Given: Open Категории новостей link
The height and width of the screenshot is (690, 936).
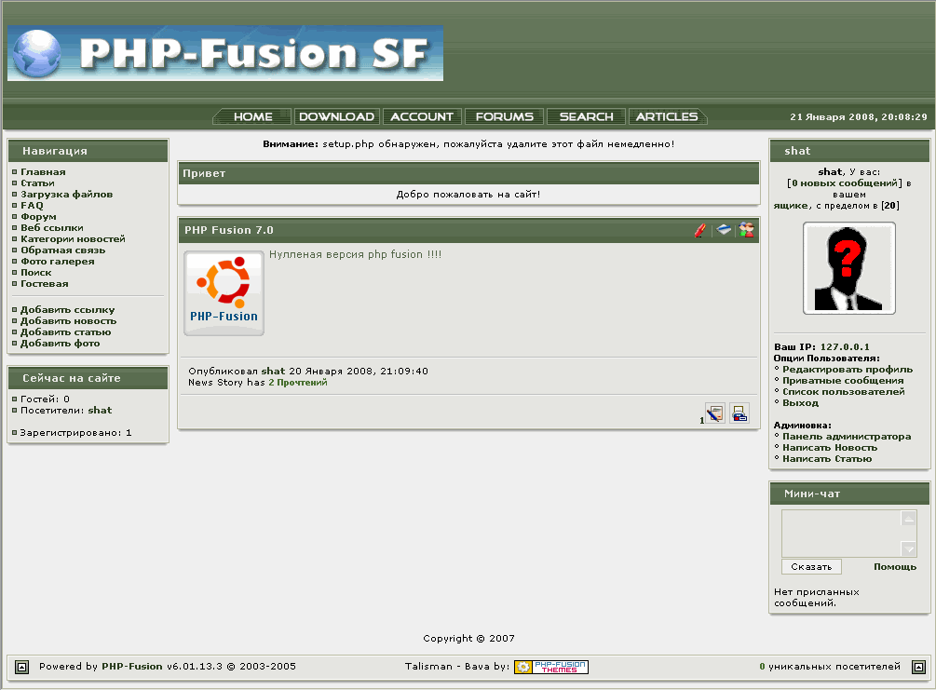Looking at the screenshot, I should (x=73, y=238).
